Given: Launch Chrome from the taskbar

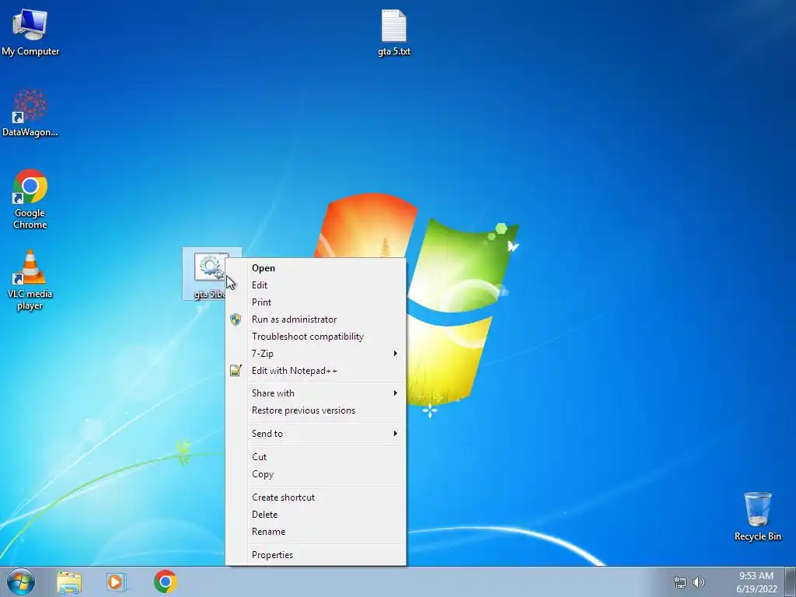Looking at the screenshot, I should pos(165,581).
